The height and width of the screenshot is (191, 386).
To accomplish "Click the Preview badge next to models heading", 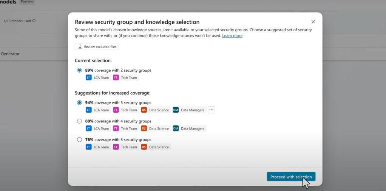I will point(27,2).
